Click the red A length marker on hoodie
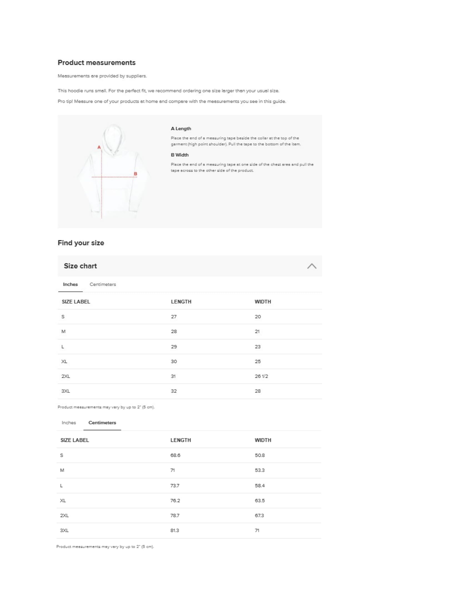This screenshot has width=472, height=611. [99, 147]
